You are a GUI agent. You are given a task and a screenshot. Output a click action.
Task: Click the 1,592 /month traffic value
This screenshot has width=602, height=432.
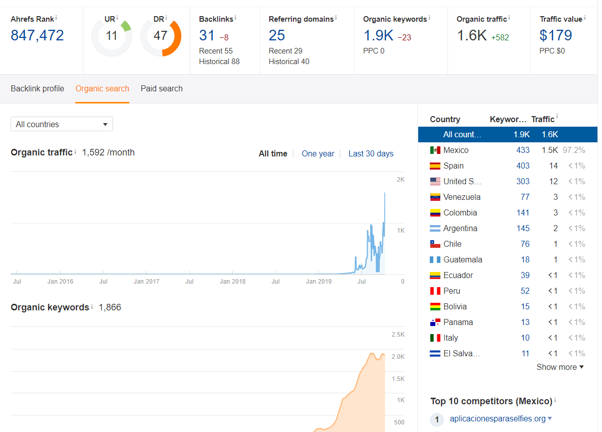pos(108,152)
